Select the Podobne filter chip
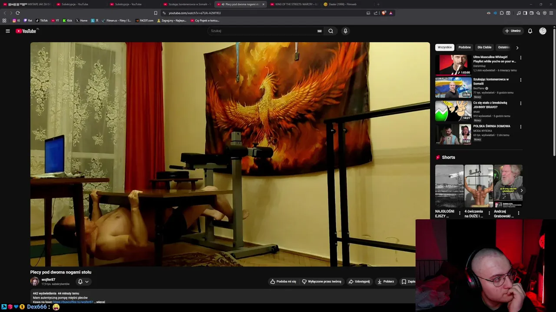Image resolution: width=556 pixels, height=312 pixels. [464, 47]
